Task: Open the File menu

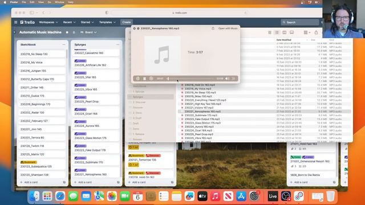Action: pos(24,2)
